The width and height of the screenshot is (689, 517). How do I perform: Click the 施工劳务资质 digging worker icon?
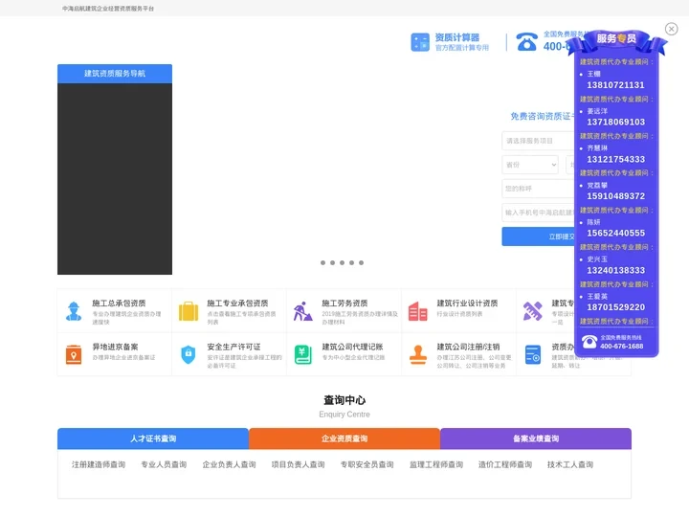pyautogui.click(x=303, y=311)
